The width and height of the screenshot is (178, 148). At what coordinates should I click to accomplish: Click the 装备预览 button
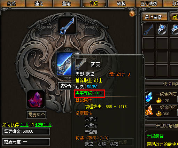pyautogui.click(x=65, y=86)
